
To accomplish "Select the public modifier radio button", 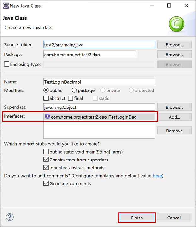I will pos(46,90).
